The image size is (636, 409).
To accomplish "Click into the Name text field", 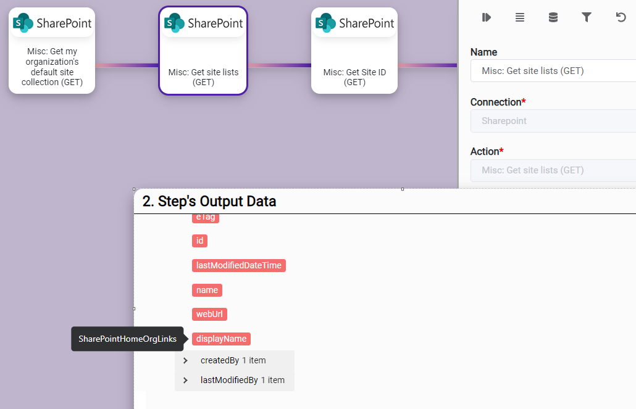I will tap(553, 71).
